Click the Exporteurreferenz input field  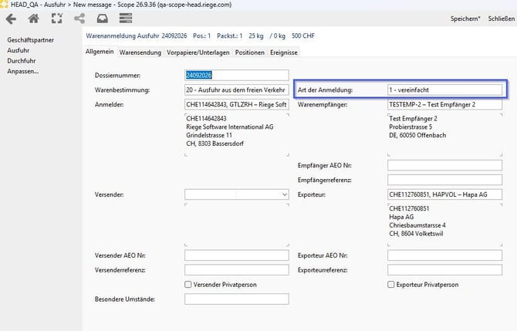point(444,270)
